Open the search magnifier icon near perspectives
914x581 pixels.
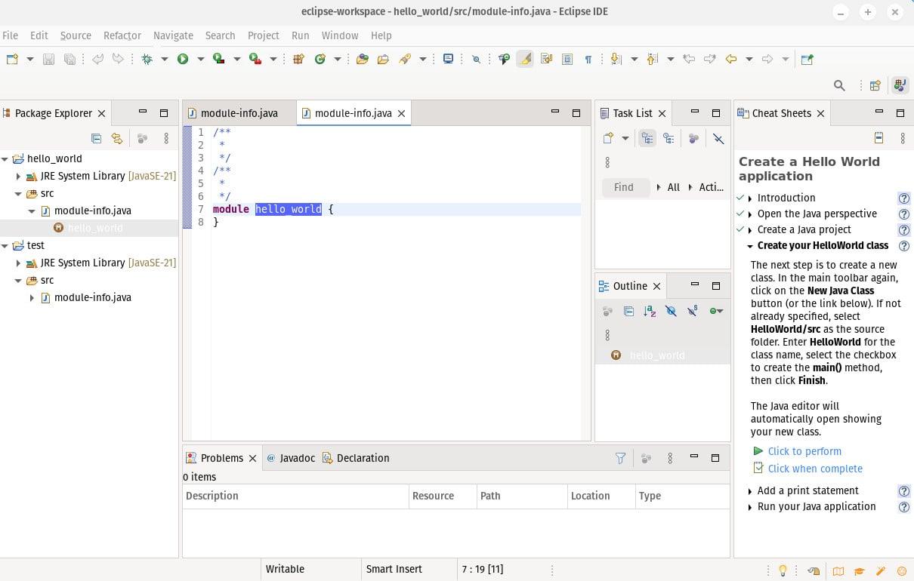(x=839, y=85)
